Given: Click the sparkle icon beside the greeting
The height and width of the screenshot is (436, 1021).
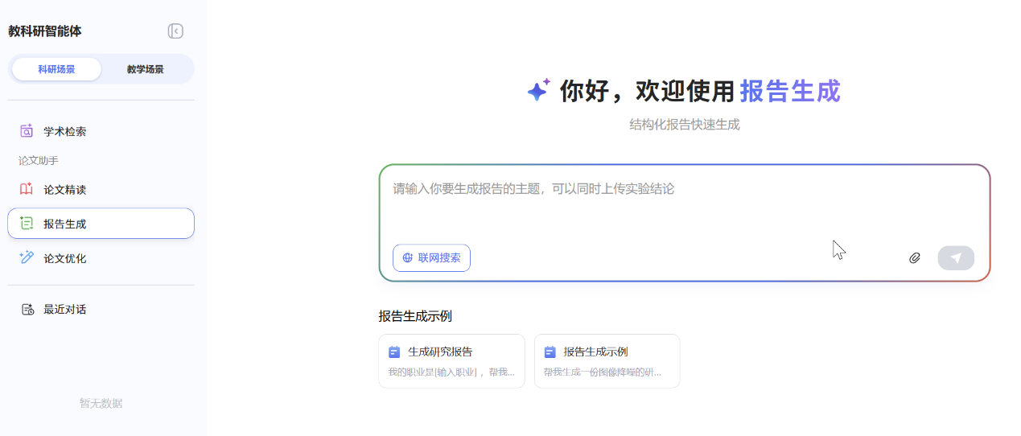Looking at the screenshot, I should pos(538,90).
